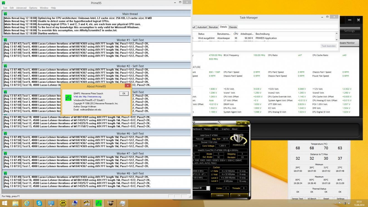Open ASRock CPU-Z from the taskbar
This screenshot has height=207, width=368.
(x=63, y=203)
